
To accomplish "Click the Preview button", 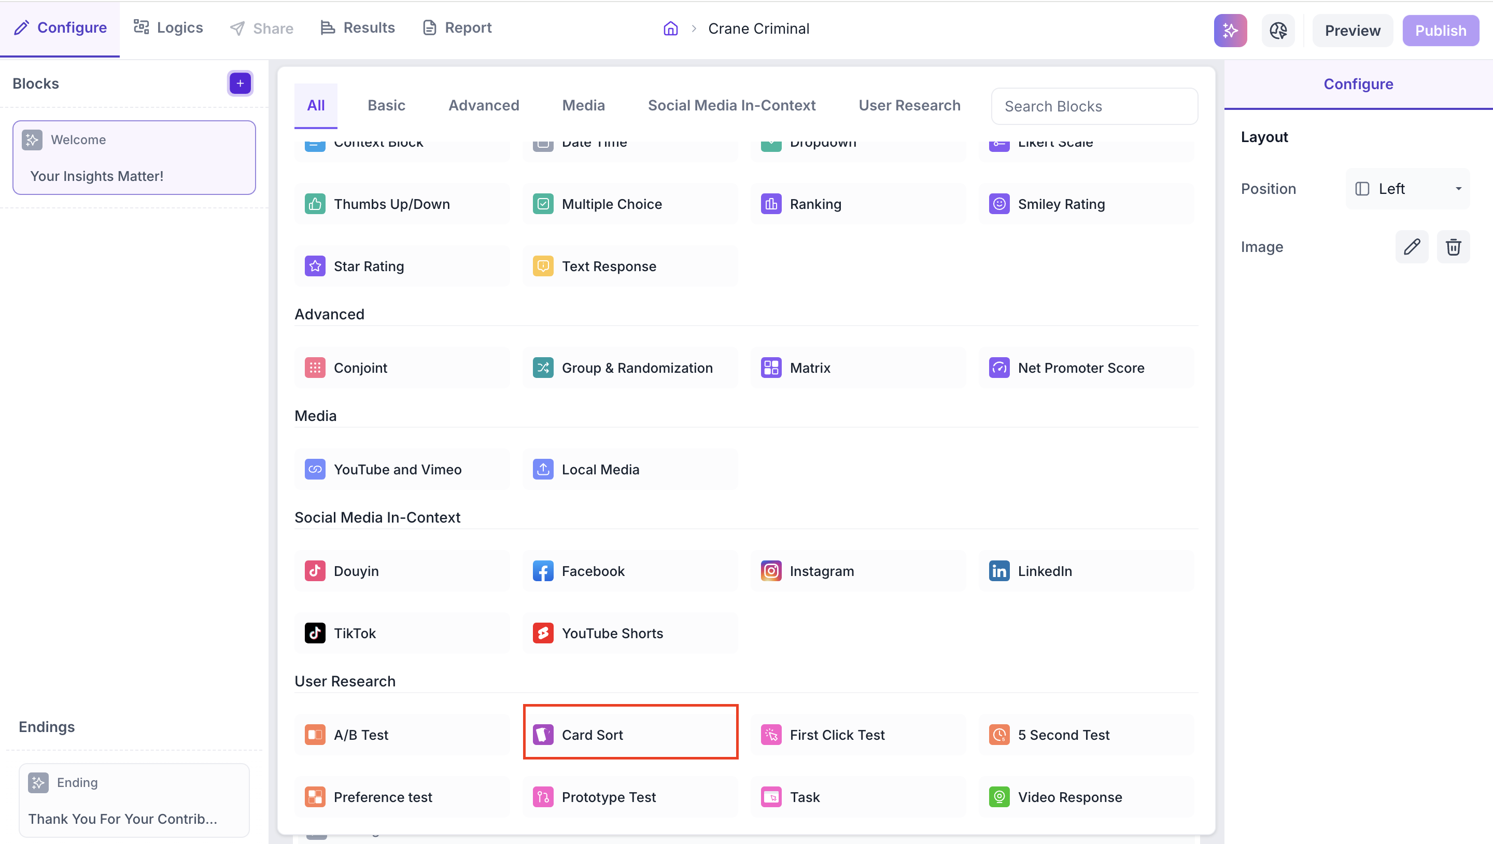I will point(1352,30).
